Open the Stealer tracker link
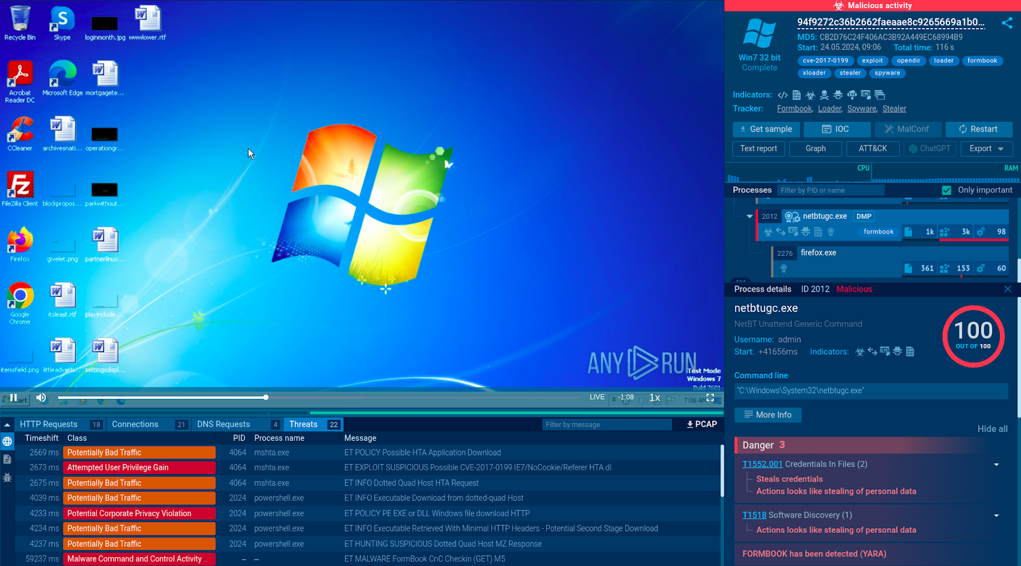Image resolution: width=1021 pixels, height=566 pixels. (x=894, y=108)
